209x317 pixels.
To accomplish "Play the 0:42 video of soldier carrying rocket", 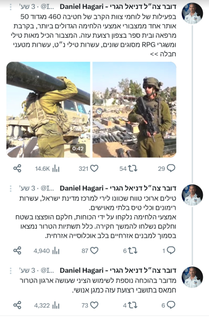I will click(48, 109).
